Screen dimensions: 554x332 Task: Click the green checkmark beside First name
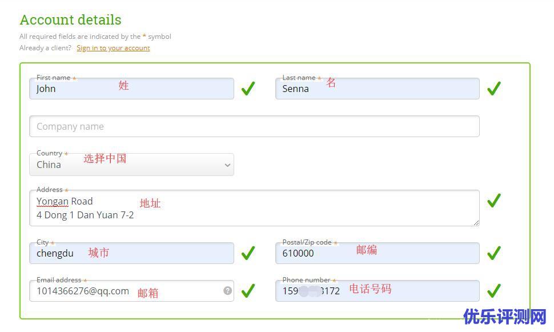coord(248,89)
